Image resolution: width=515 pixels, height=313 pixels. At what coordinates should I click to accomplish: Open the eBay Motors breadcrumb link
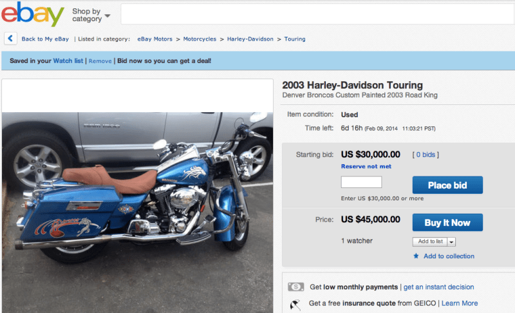coord(154,39)
